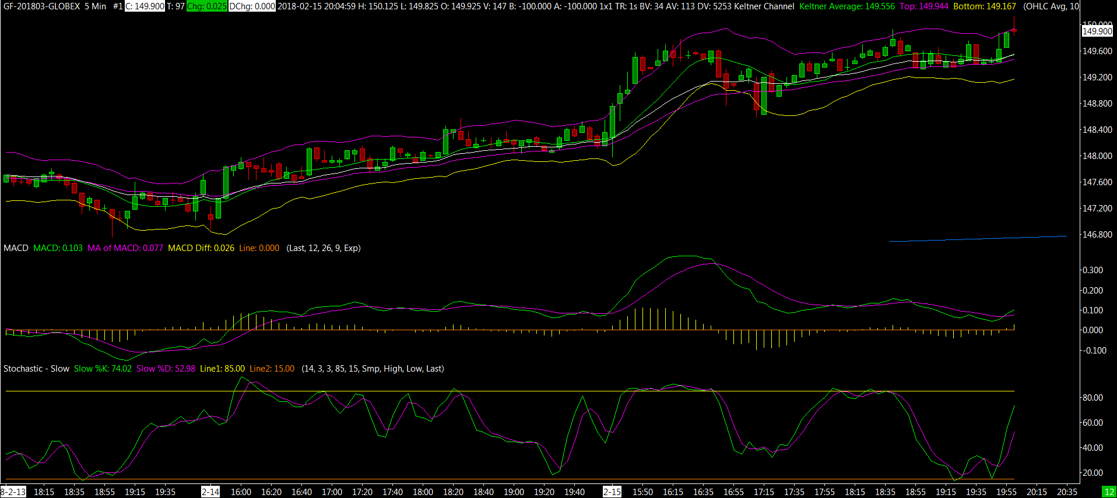Click the Slow %D: 52.98 value
Viewport: 1117px width, 498px height.
[x=166, y=369]
